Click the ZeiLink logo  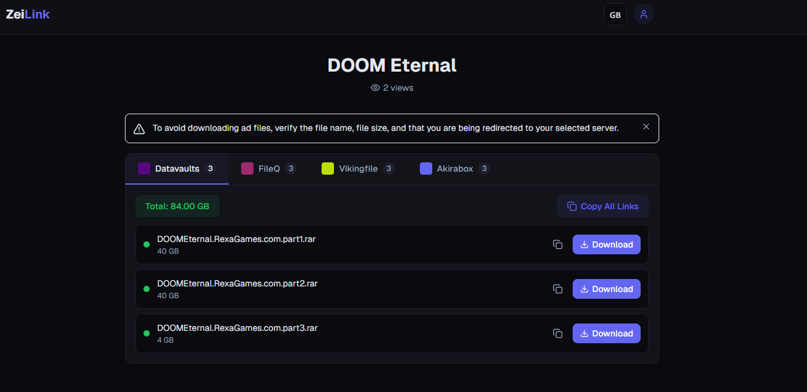[28, 14]
